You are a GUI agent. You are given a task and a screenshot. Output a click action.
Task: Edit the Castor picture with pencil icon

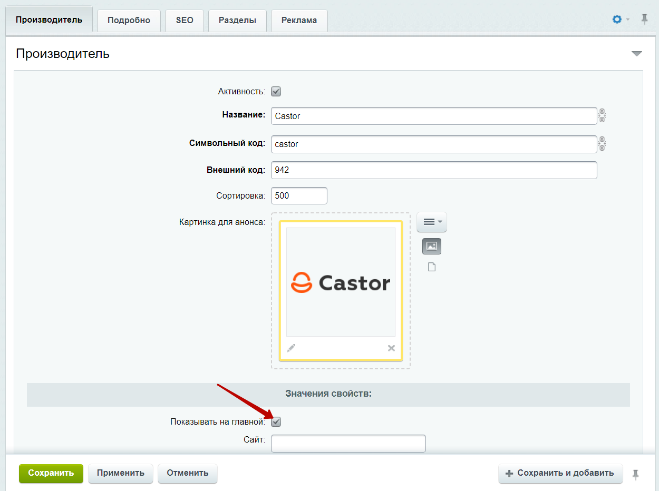pyautogui.click(x=291, y=348)
